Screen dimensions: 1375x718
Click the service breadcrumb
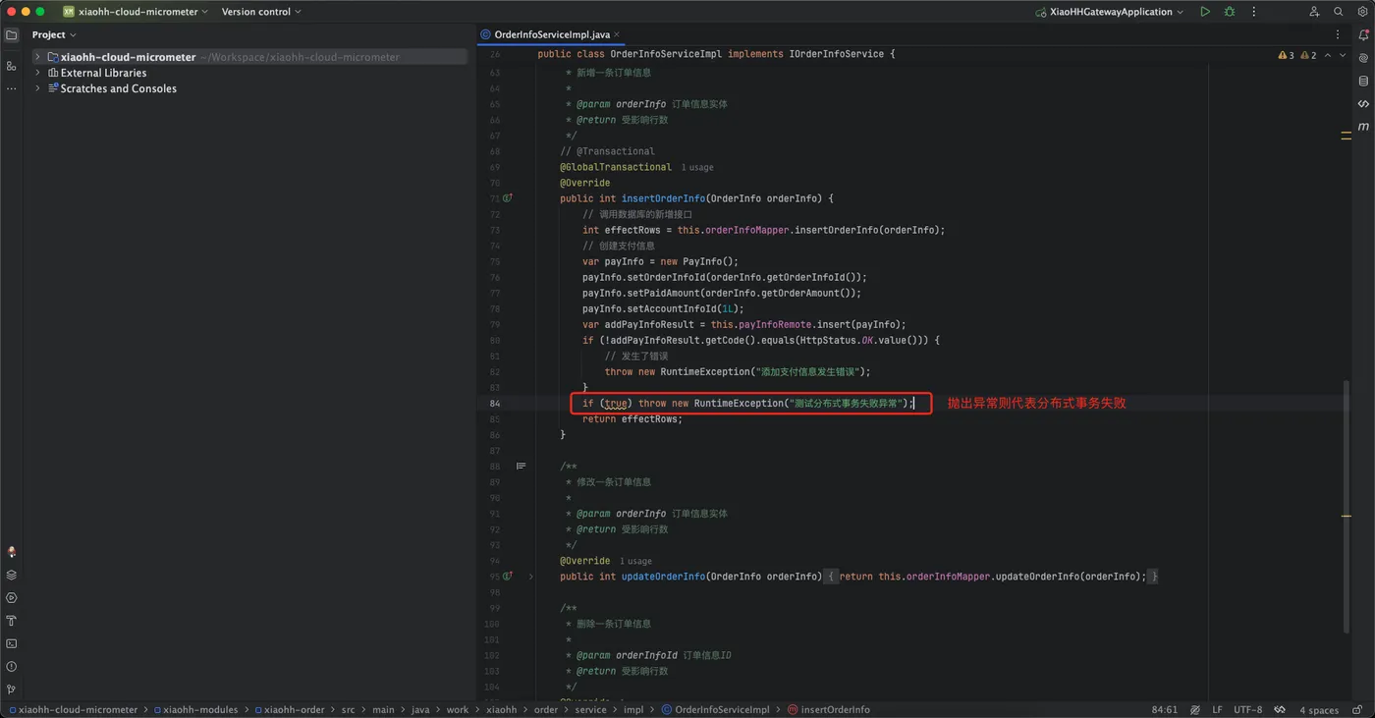click(590, 709)
